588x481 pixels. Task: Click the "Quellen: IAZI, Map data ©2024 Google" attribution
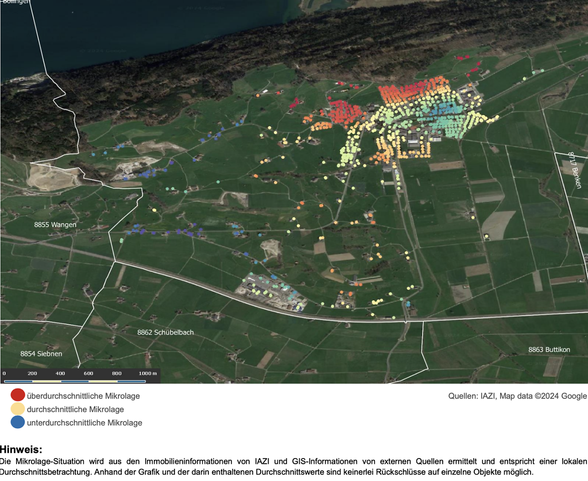click(517, 396)
